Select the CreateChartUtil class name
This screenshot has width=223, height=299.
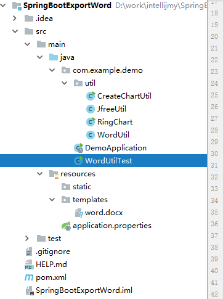pos(124,96)
